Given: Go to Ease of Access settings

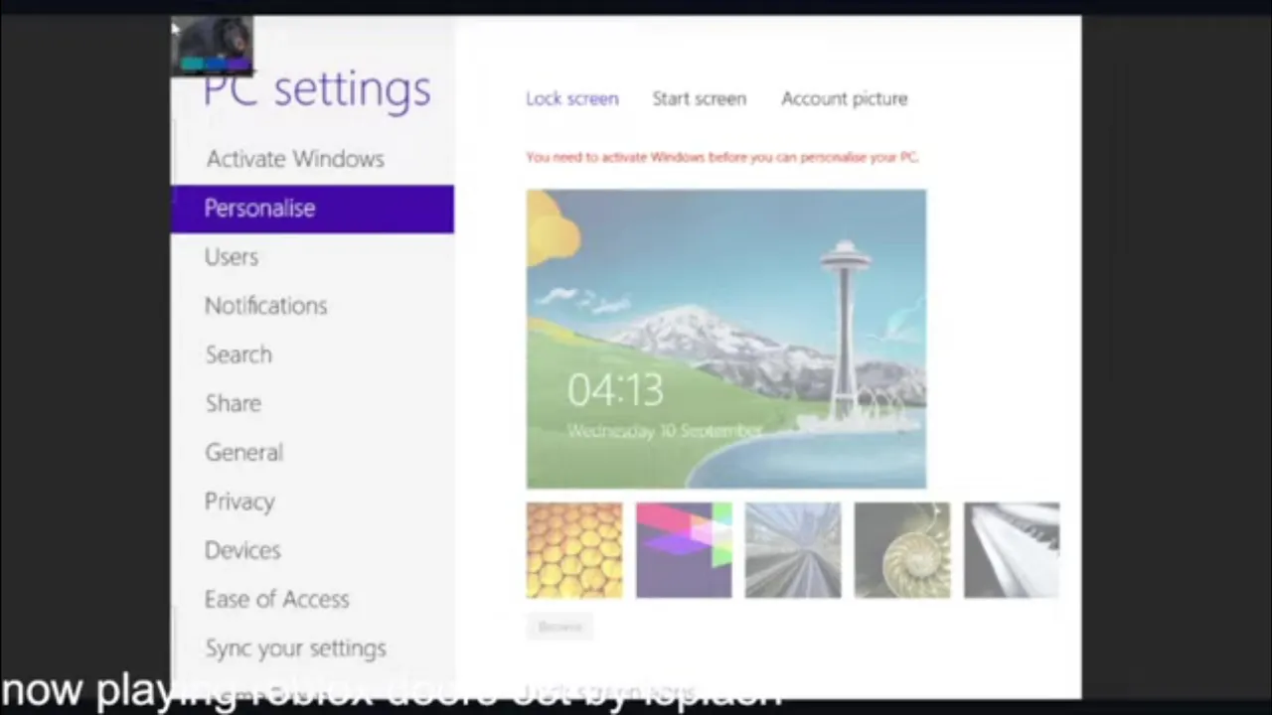Looking at the screenshot, I should coord(276,599).
